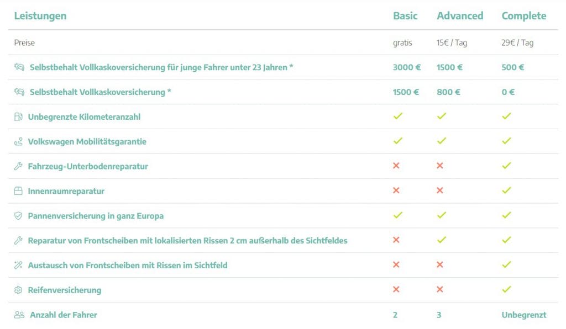Click the Basic column header
The width and height of the screenshot is (566, 329).
coord(405,16)
